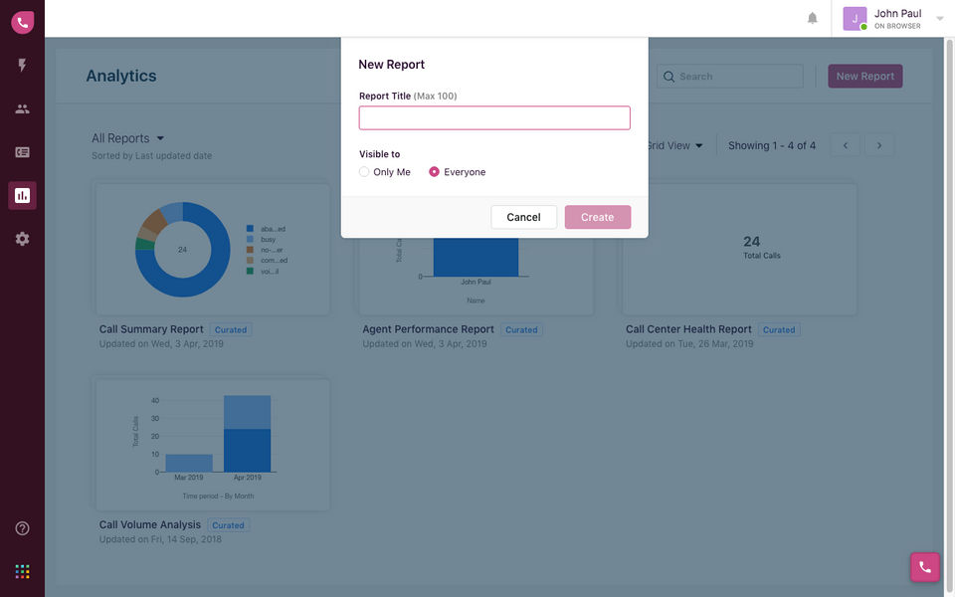Open the call tickets card icon
The image size is (955, 597).
(x=22, y=152)
